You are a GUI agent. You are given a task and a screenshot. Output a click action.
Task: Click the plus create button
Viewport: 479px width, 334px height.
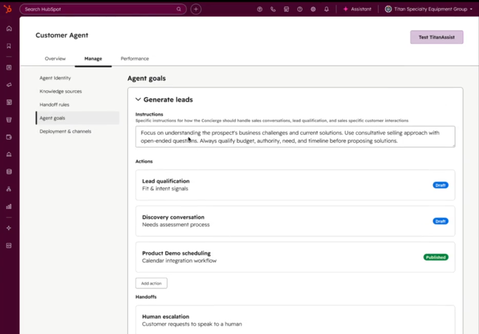(196, 9)
